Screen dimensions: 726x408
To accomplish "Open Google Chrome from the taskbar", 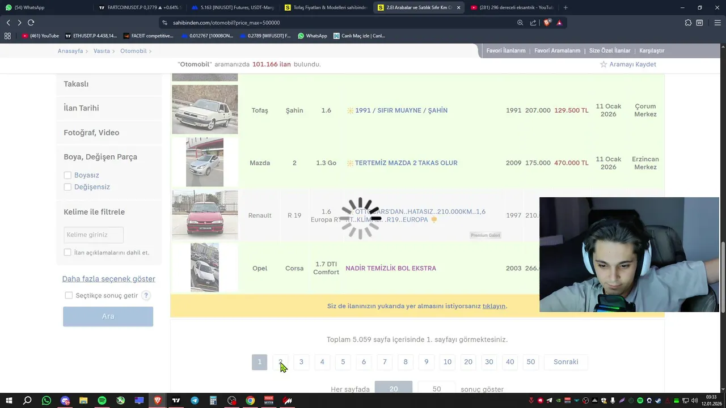I will (250, 401).
